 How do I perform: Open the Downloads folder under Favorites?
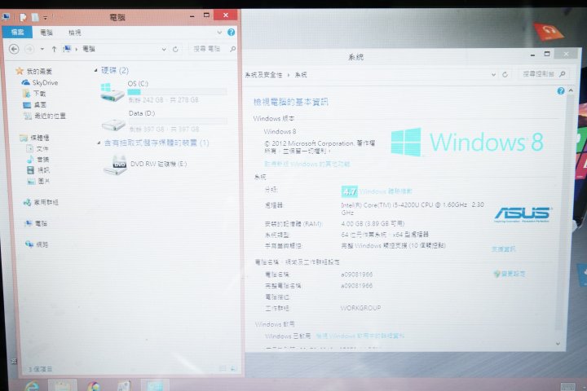tap(34, 94)
